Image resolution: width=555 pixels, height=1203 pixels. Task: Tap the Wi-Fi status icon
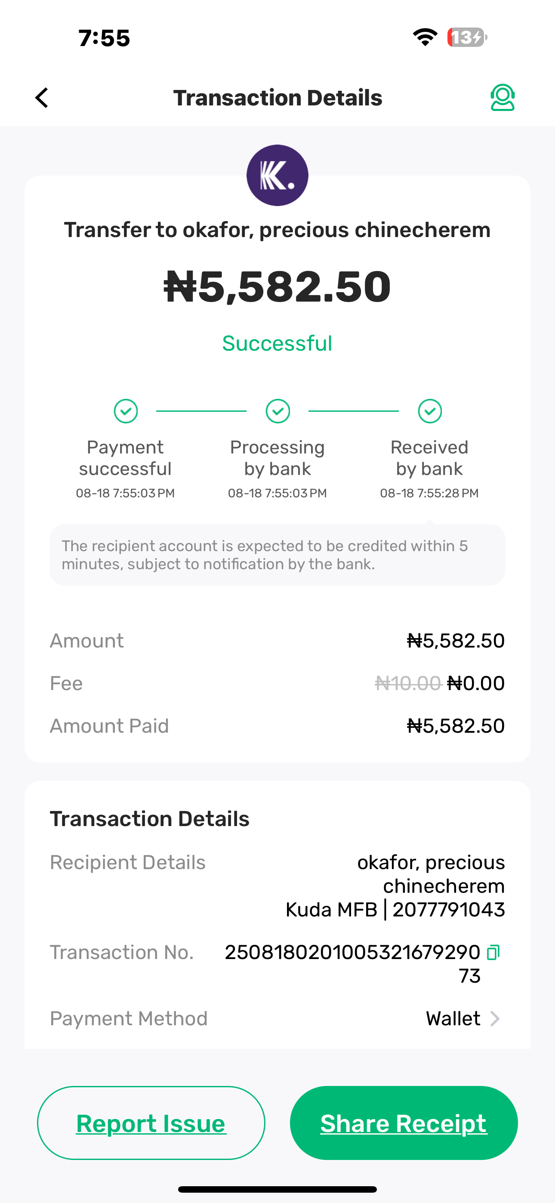tap(425, 37)
